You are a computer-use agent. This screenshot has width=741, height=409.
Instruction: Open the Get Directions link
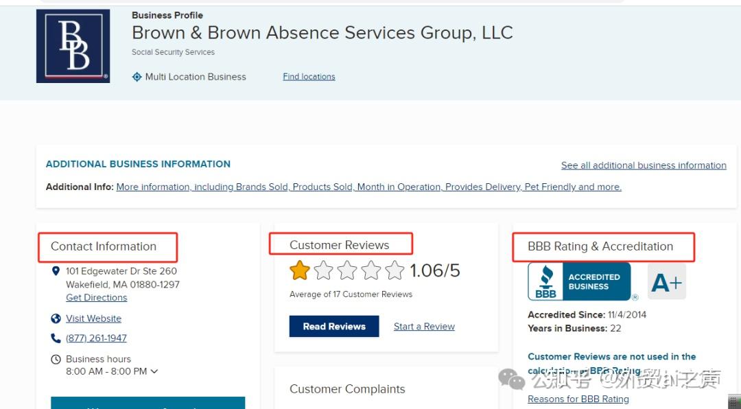[x=96, y=298]
